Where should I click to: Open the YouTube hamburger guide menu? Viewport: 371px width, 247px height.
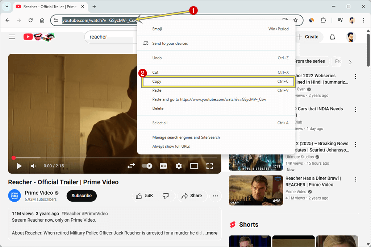(x=12, y=37)
